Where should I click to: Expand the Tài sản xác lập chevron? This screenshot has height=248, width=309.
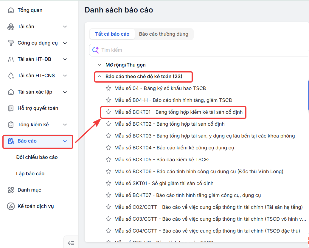(x=65, y=92)
